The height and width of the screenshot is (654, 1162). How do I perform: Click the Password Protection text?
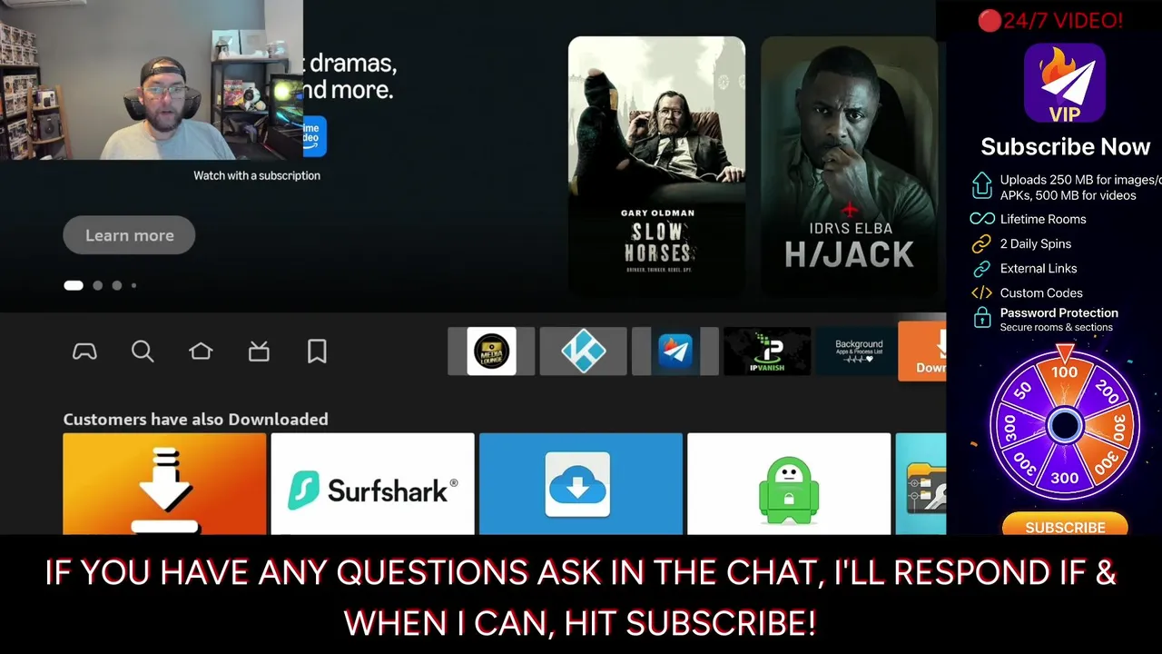click(1059, 312)
